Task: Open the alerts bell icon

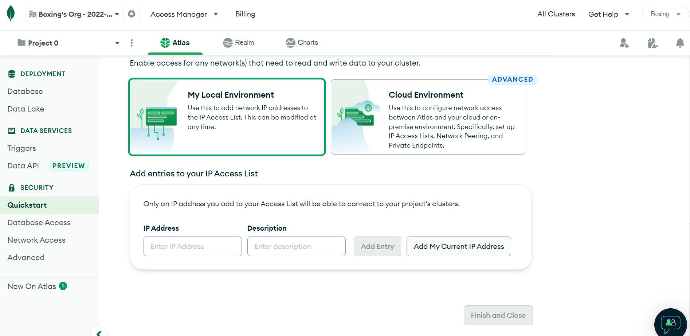Action: coord(680,43)
